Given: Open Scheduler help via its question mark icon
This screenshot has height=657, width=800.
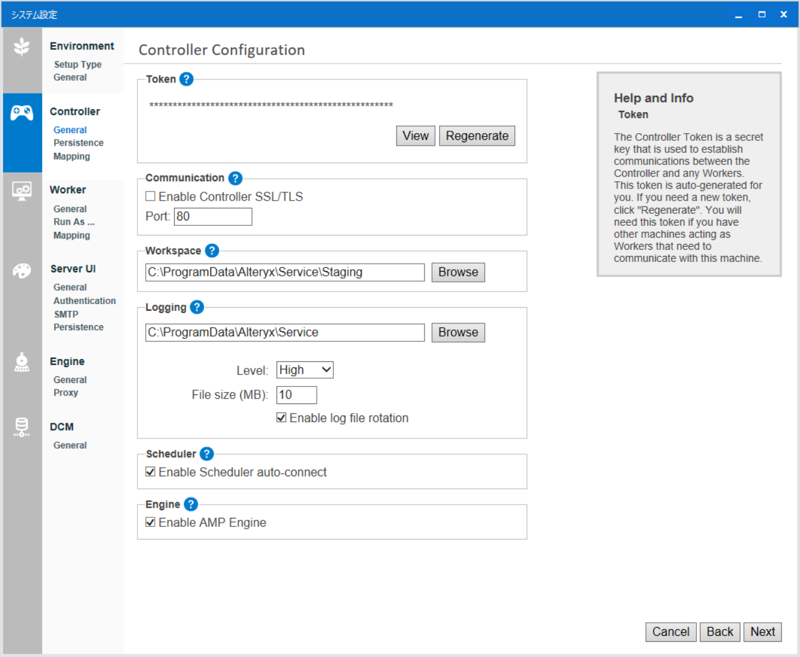Looking at the screenshot, I should pos(207,453).
